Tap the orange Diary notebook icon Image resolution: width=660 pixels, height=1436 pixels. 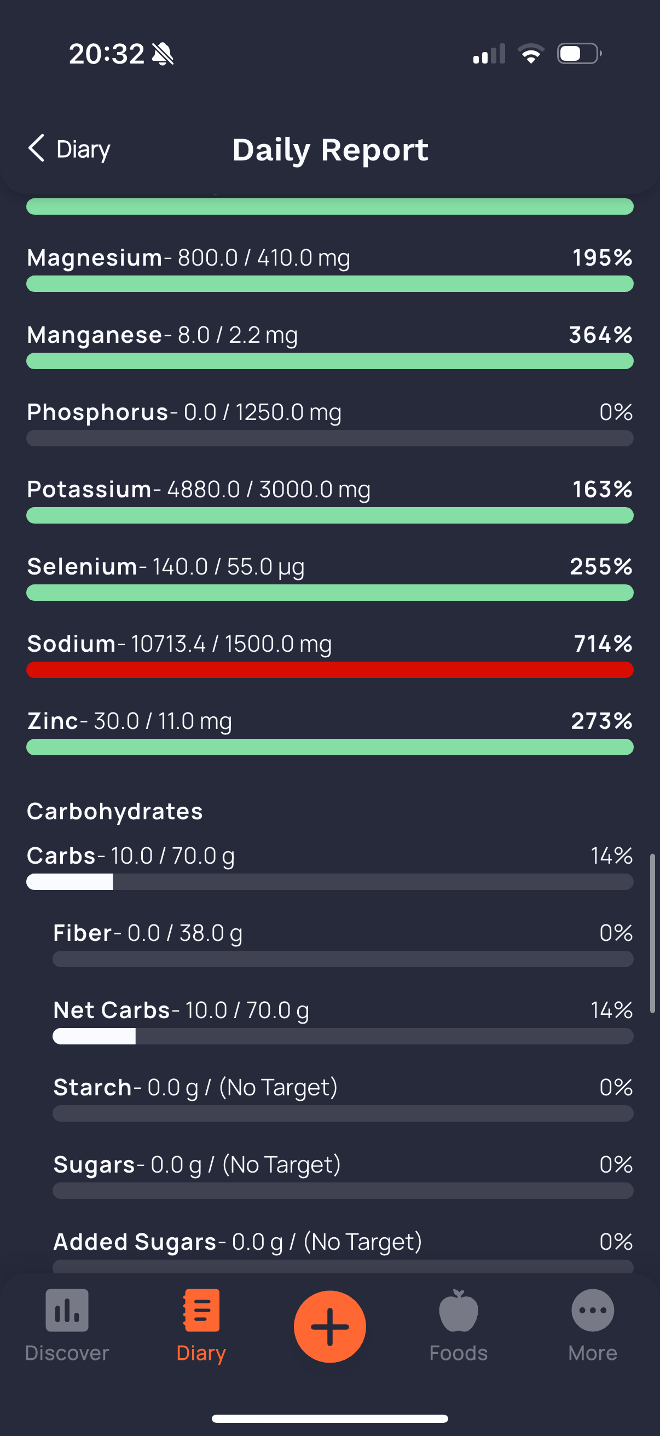point(201,1310)
